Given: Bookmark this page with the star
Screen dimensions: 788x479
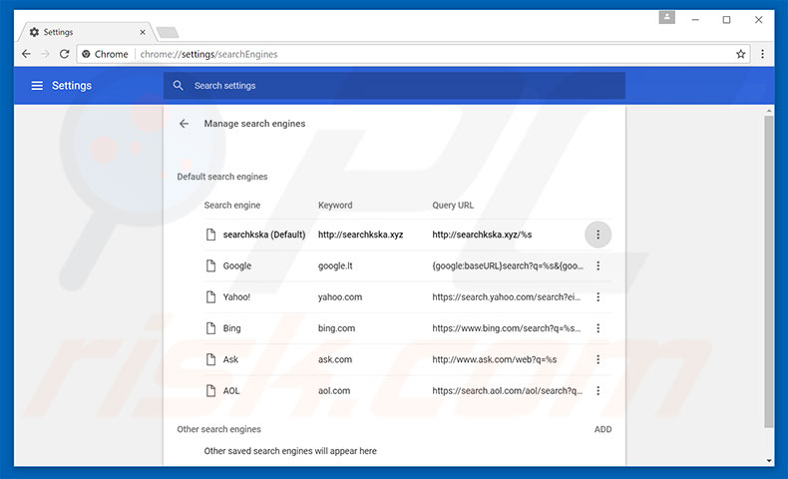Looking at the screenshot, I should (740, 54).
